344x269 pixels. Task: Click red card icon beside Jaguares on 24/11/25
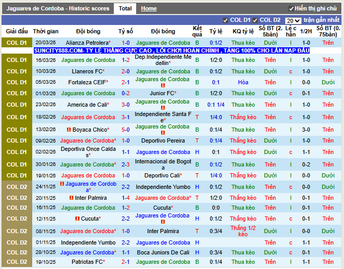coord(62,184)
